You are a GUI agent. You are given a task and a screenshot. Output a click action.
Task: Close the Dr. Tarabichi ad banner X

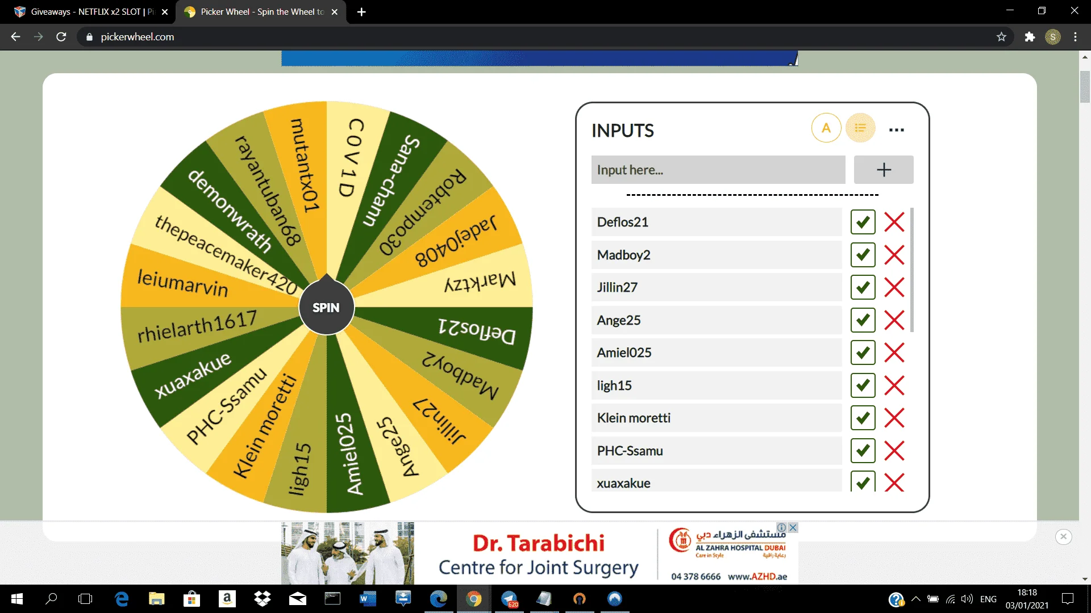click(793, 527)
